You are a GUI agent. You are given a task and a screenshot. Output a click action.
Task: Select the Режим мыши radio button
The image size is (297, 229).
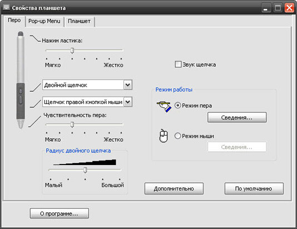177,136
